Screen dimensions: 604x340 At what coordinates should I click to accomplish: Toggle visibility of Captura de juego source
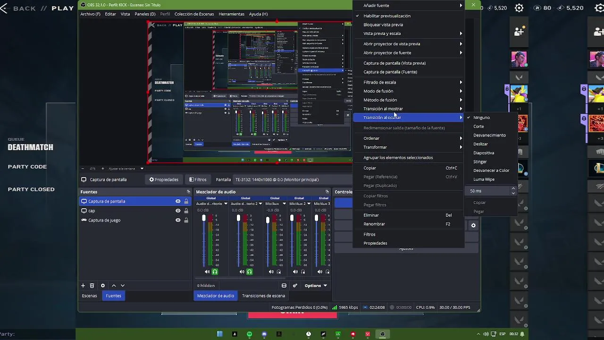click(178, 220)
